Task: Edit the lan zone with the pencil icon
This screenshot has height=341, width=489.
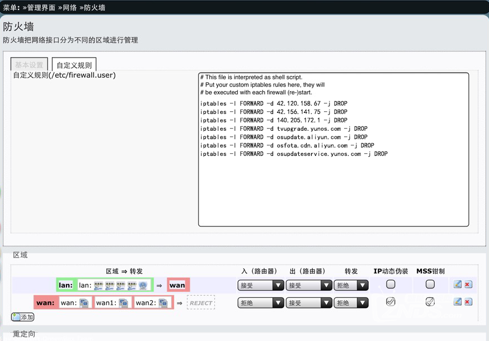Action: coord(458,285)
